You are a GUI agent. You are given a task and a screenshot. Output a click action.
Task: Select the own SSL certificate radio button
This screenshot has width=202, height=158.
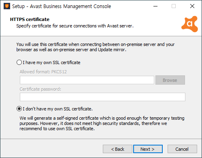click(19, 62)
